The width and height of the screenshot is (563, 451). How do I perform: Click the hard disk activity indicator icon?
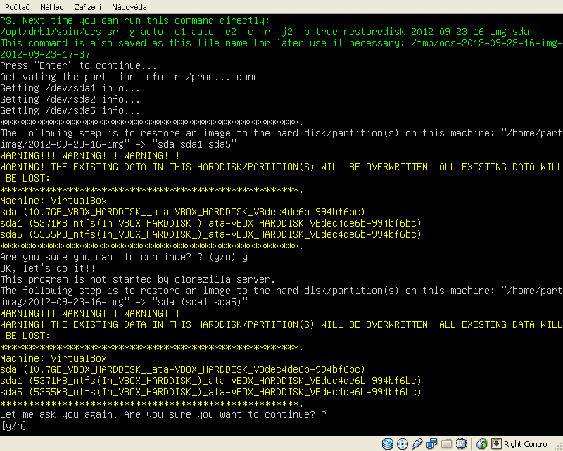[x=388, y=444]
